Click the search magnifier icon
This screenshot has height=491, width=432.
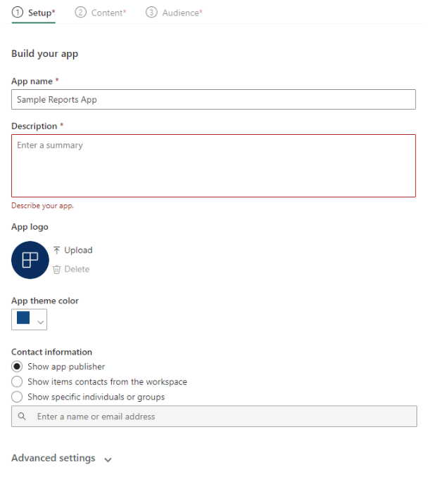tap(23, 417)
